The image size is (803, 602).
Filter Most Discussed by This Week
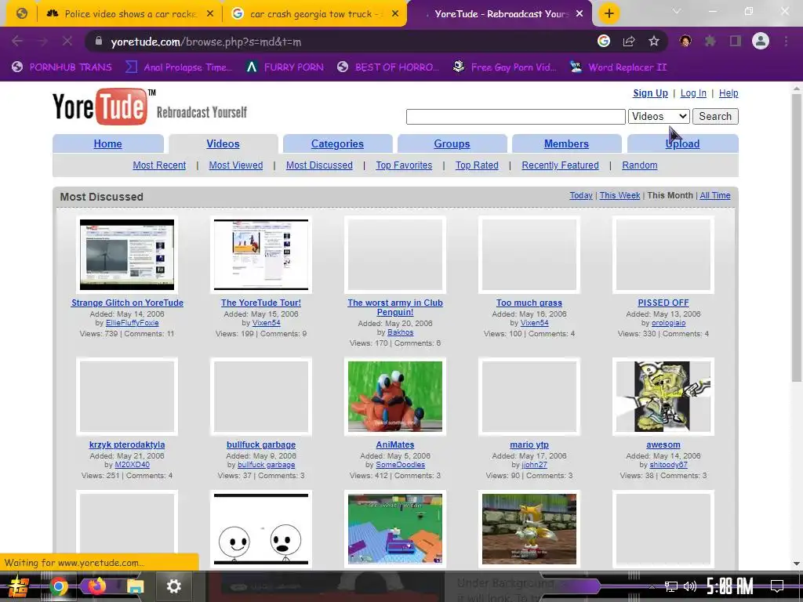[x=620, y=195]
